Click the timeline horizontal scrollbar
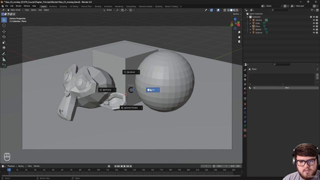320x180 pixels. pyautogui.click(x=121, y=175)
